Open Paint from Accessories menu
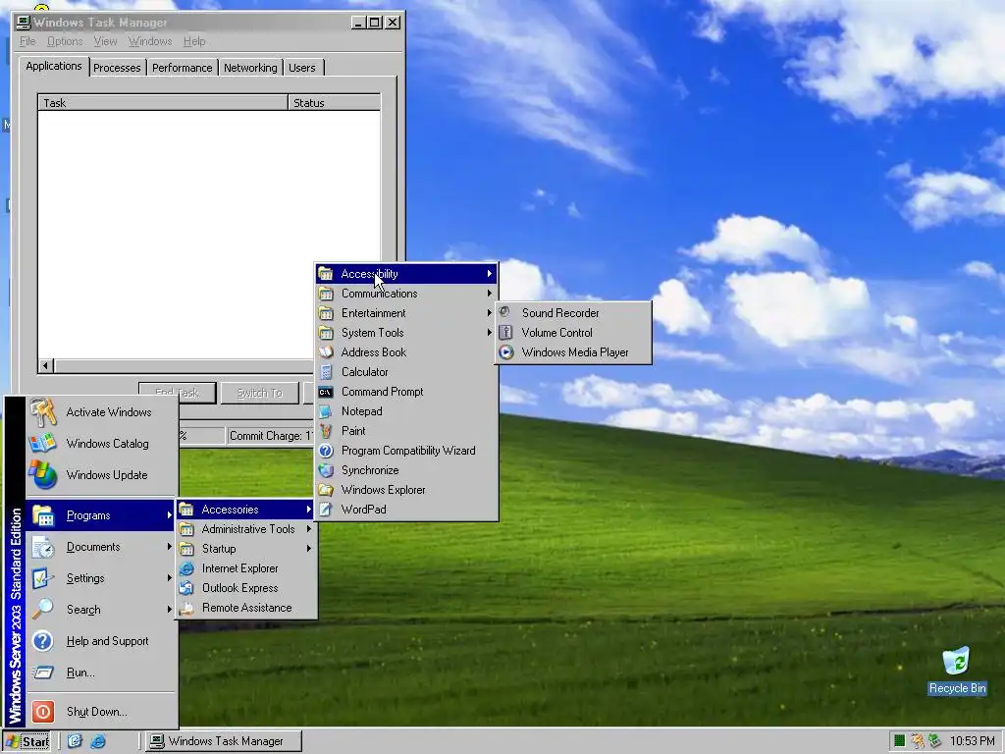The width and height of the screenshot is (1005, 754). [406, 431]
